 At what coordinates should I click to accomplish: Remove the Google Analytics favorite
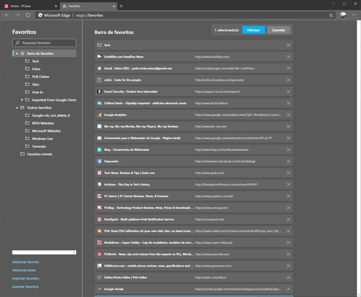[288, 115]
